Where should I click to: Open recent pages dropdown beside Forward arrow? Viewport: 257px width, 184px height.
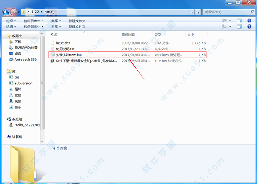[19, 12]
